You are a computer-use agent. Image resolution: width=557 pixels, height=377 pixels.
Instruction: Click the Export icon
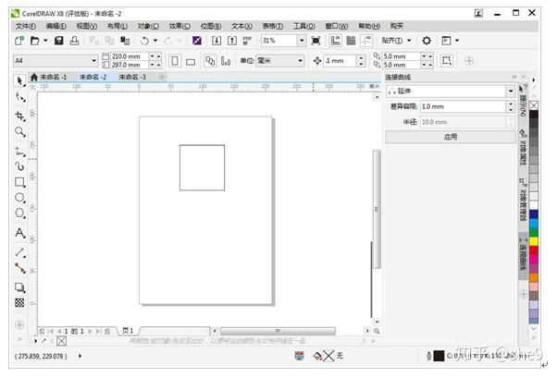coord(232,41)
